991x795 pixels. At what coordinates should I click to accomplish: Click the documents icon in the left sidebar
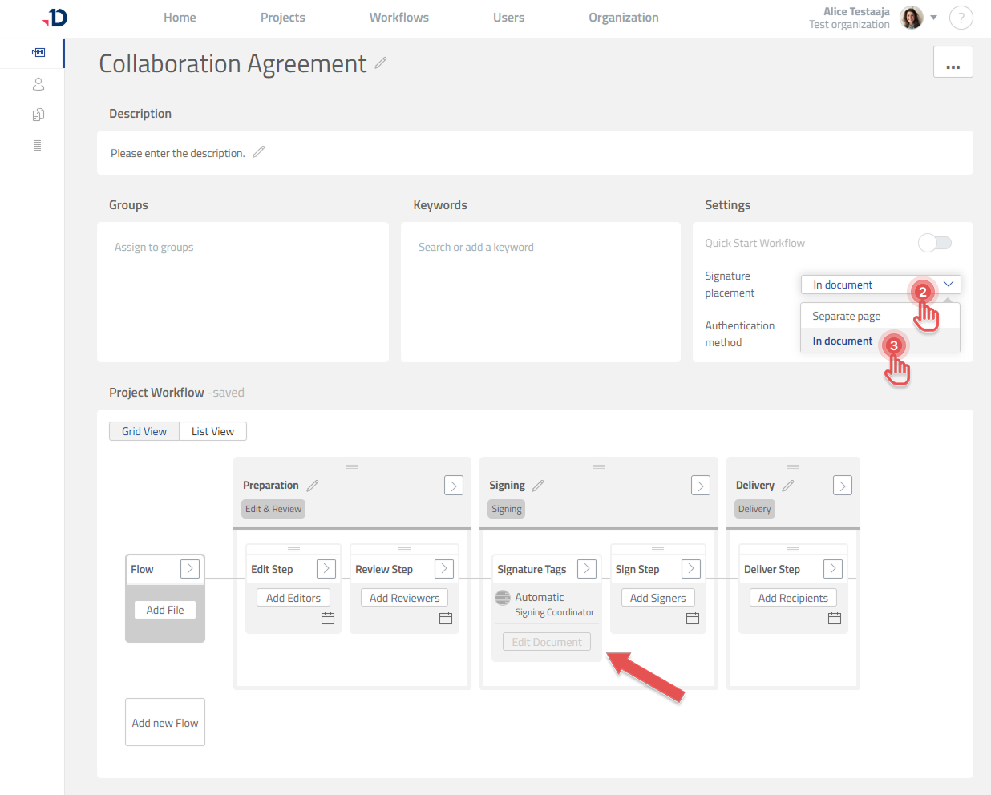tap(38, 114)
